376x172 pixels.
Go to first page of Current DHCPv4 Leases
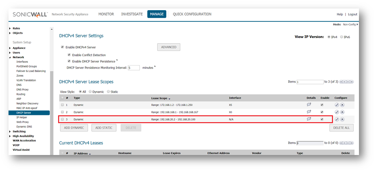click(x=341, y=143)
